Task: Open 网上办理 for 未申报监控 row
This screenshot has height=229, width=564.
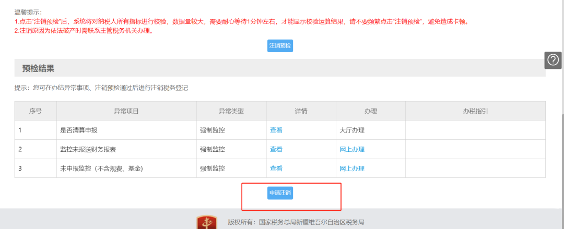Action: click(x=352, y=168)
